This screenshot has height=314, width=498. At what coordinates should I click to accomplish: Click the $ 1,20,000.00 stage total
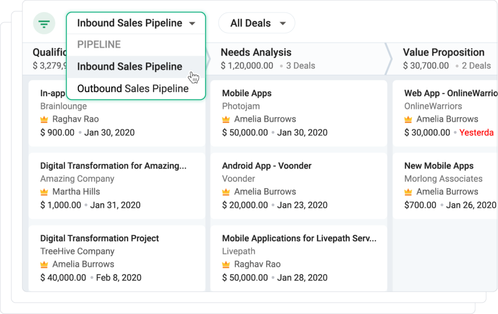pyautogui.click(x=247, y=66)
